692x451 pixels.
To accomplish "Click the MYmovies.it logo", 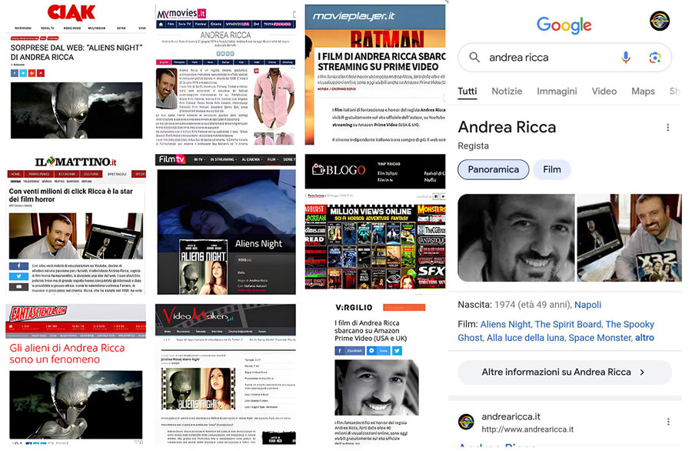I will click(x=181, y=13).
